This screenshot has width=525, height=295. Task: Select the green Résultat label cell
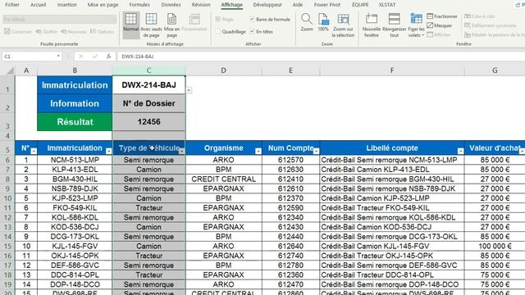click(75, 122)
